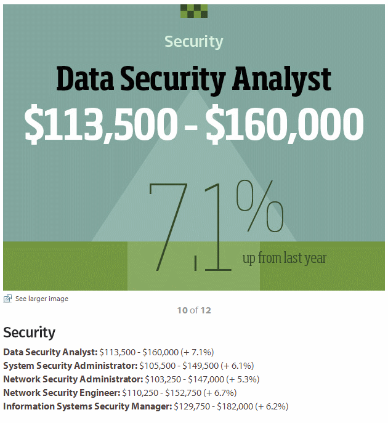The height and width of the screenshot is (423, 388).
Task: Click the number 10 in slide counter
Action: 182,310
